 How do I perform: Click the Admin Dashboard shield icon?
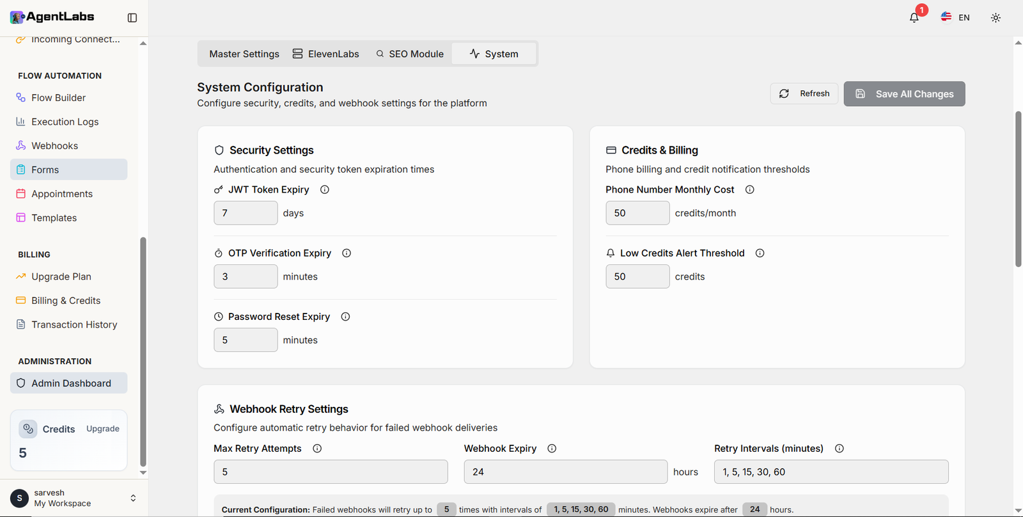click(21, 383)
